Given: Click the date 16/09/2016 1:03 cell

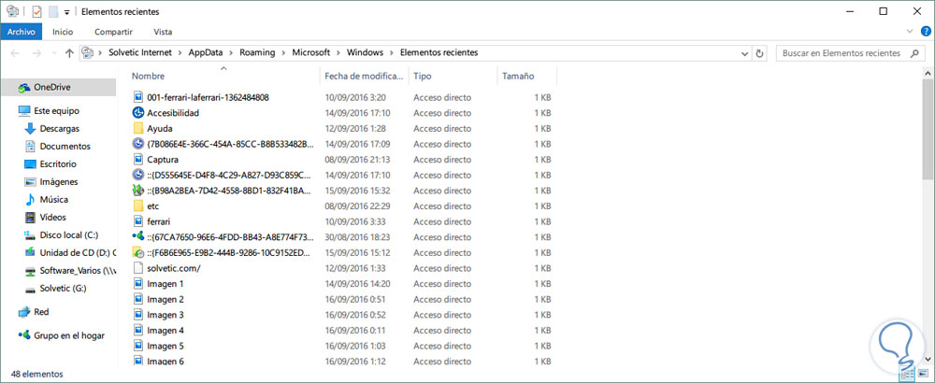Looking at the screenshot, I should click(x=354, y=346).
